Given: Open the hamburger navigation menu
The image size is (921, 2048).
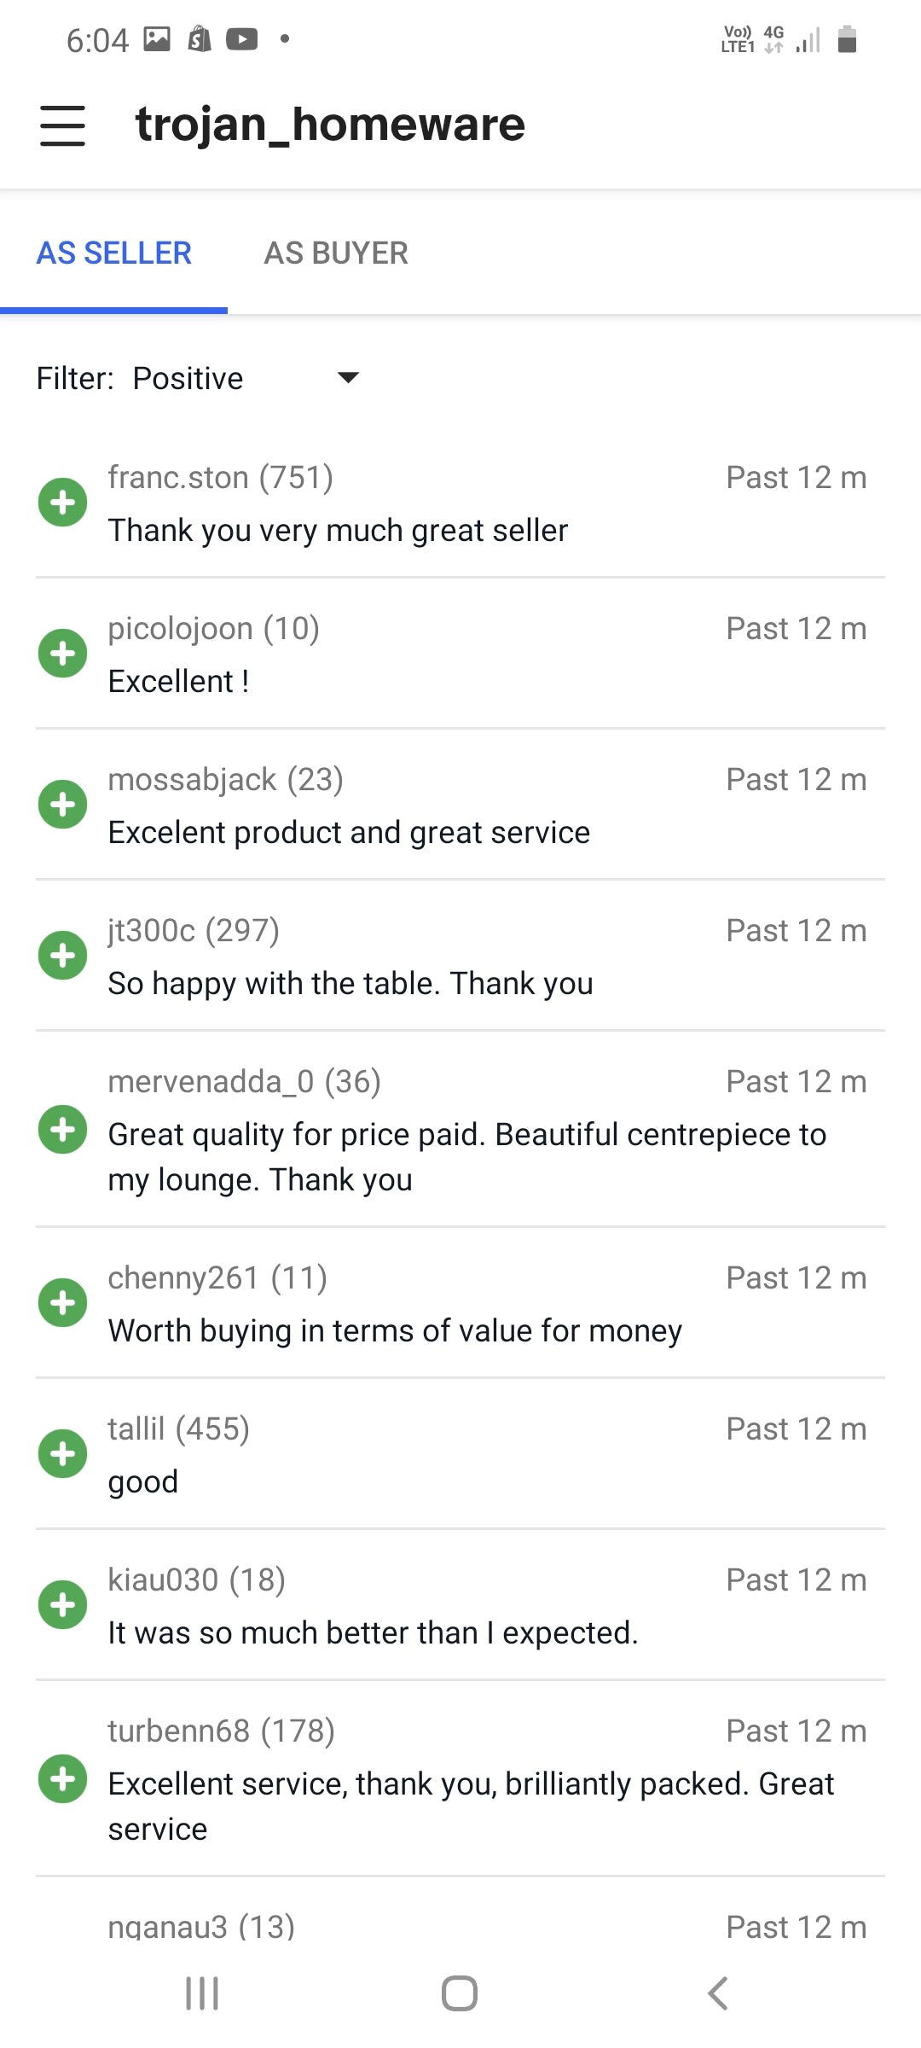Looking at the screenshot, I should coord(62,125).
